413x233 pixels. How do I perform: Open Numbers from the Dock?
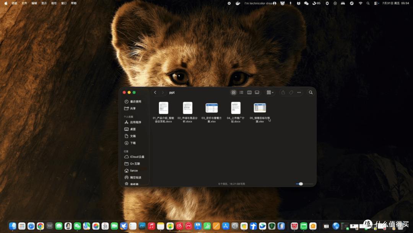coord(207,226)
